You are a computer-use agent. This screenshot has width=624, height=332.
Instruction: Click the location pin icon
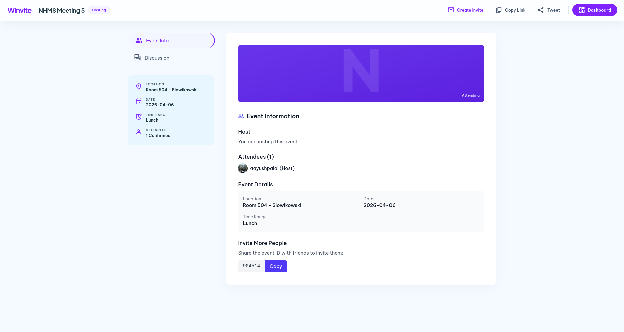point(139,86)
